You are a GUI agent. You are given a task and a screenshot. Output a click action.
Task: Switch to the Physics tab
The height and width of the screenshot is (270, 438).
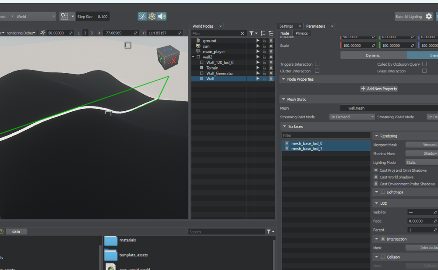pyautogui.click(x=301, y=33)
